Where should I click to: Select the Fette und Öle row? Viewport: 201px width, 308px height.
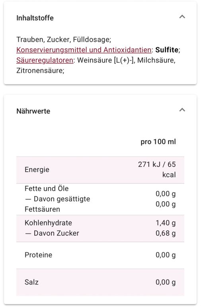click(100, 199)
